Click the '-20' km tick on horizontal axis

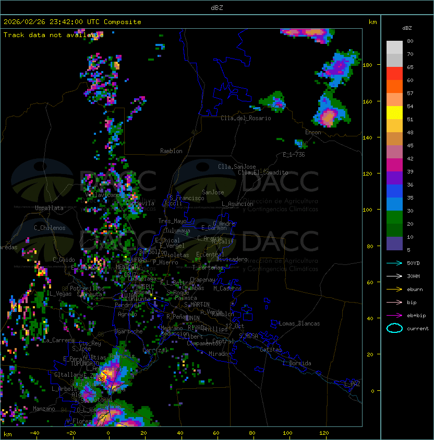[71, 433]
